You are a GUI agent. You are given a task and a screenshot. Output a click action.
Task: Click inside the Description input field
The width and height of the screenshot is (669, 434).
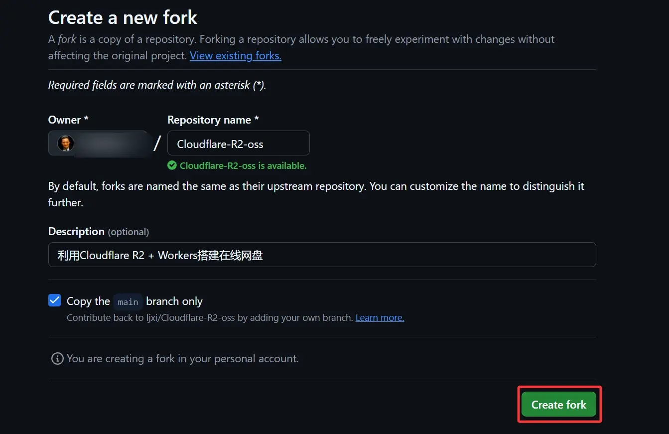click(x=322, y=254)
